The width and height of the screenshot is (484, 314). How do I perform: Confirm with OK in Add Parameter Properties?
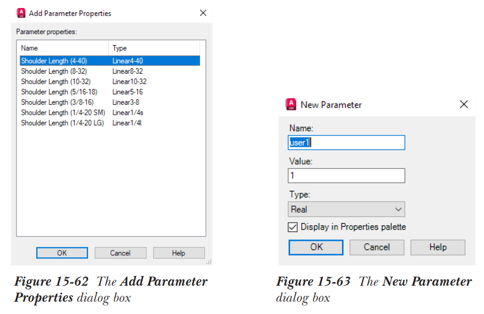tap(62, 253)
